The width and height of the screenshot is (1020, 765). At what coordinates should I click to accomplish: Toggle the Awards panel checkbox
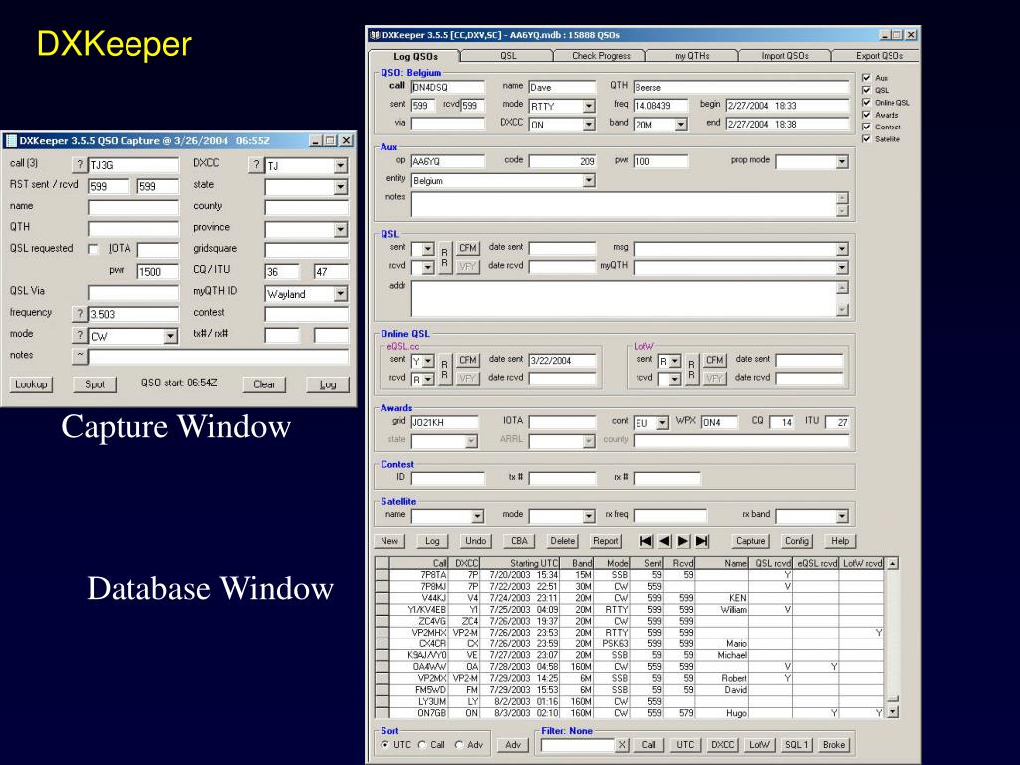(x=866, y=115)
